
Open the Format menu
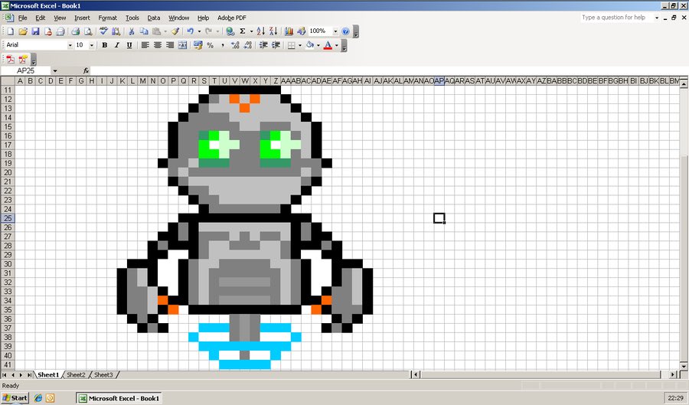tap(107, 18)
